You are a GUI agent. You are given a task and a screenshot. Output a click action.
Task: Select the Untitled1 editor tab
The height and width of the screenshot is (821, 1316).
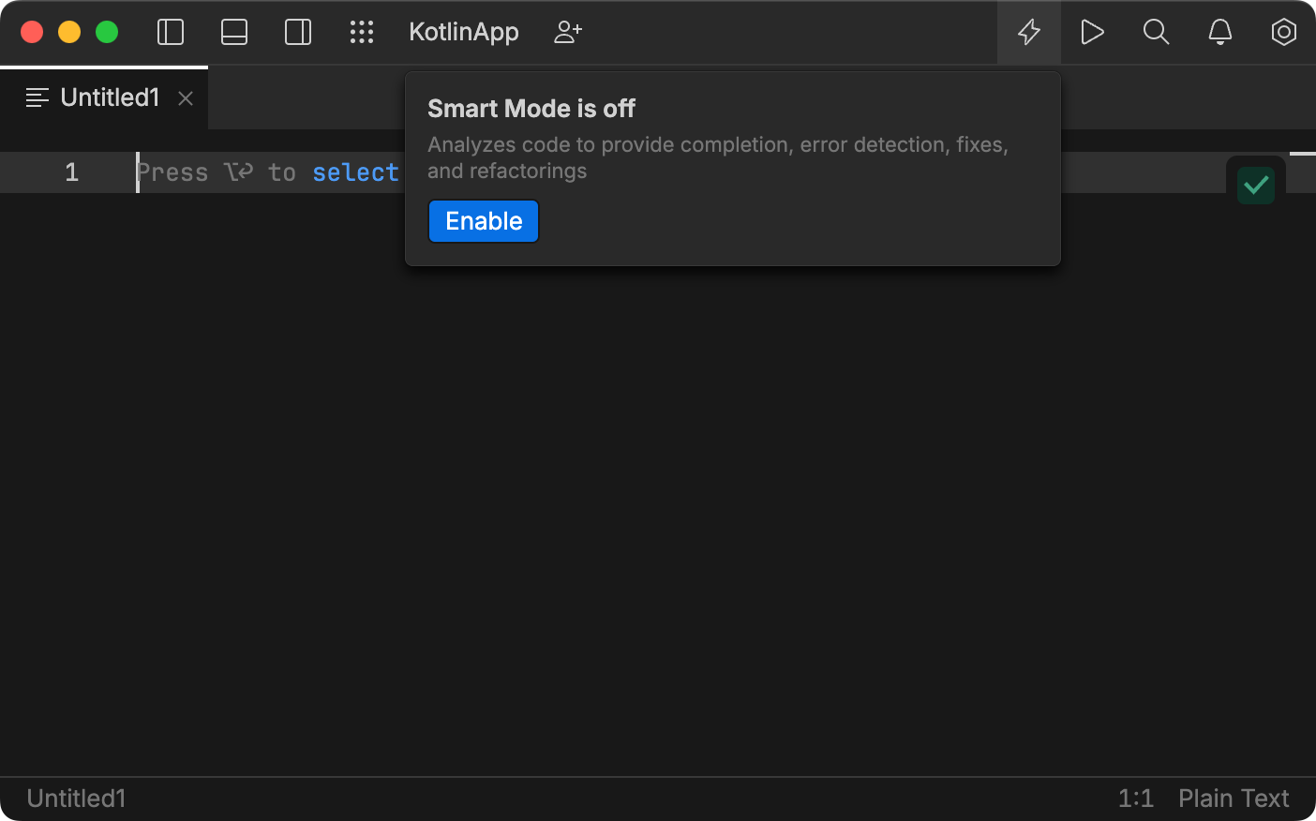click(x=109, y=97)
